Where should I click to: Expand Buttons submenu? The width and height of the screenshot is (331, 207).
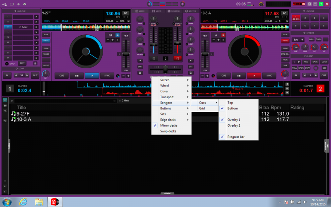(171, 108)
